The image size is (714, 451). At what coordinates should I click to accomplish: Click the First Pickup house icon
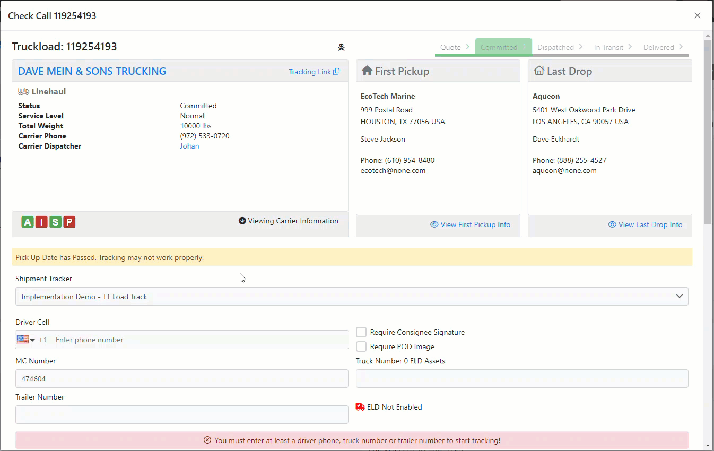[x=367, y=71]
